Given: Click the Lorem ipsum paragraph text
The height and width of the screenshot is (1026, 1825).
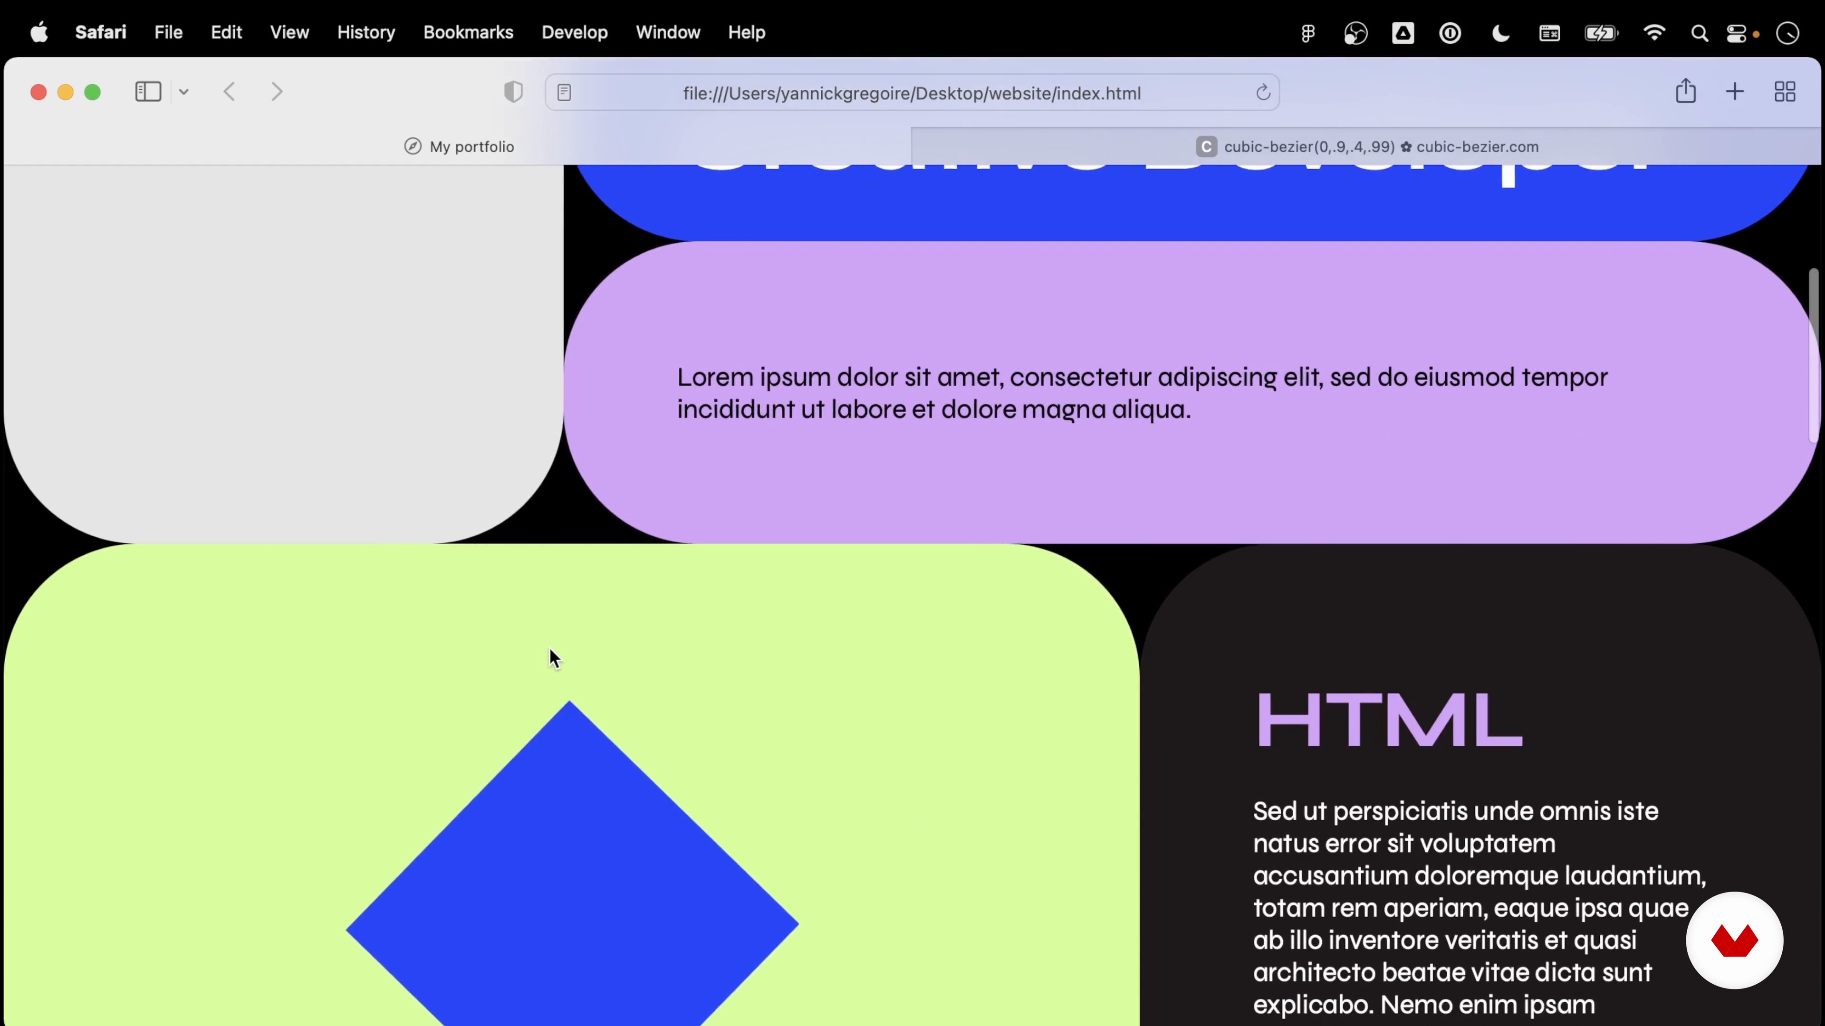Looking at the screenshot, I should tap(1142, 393).
